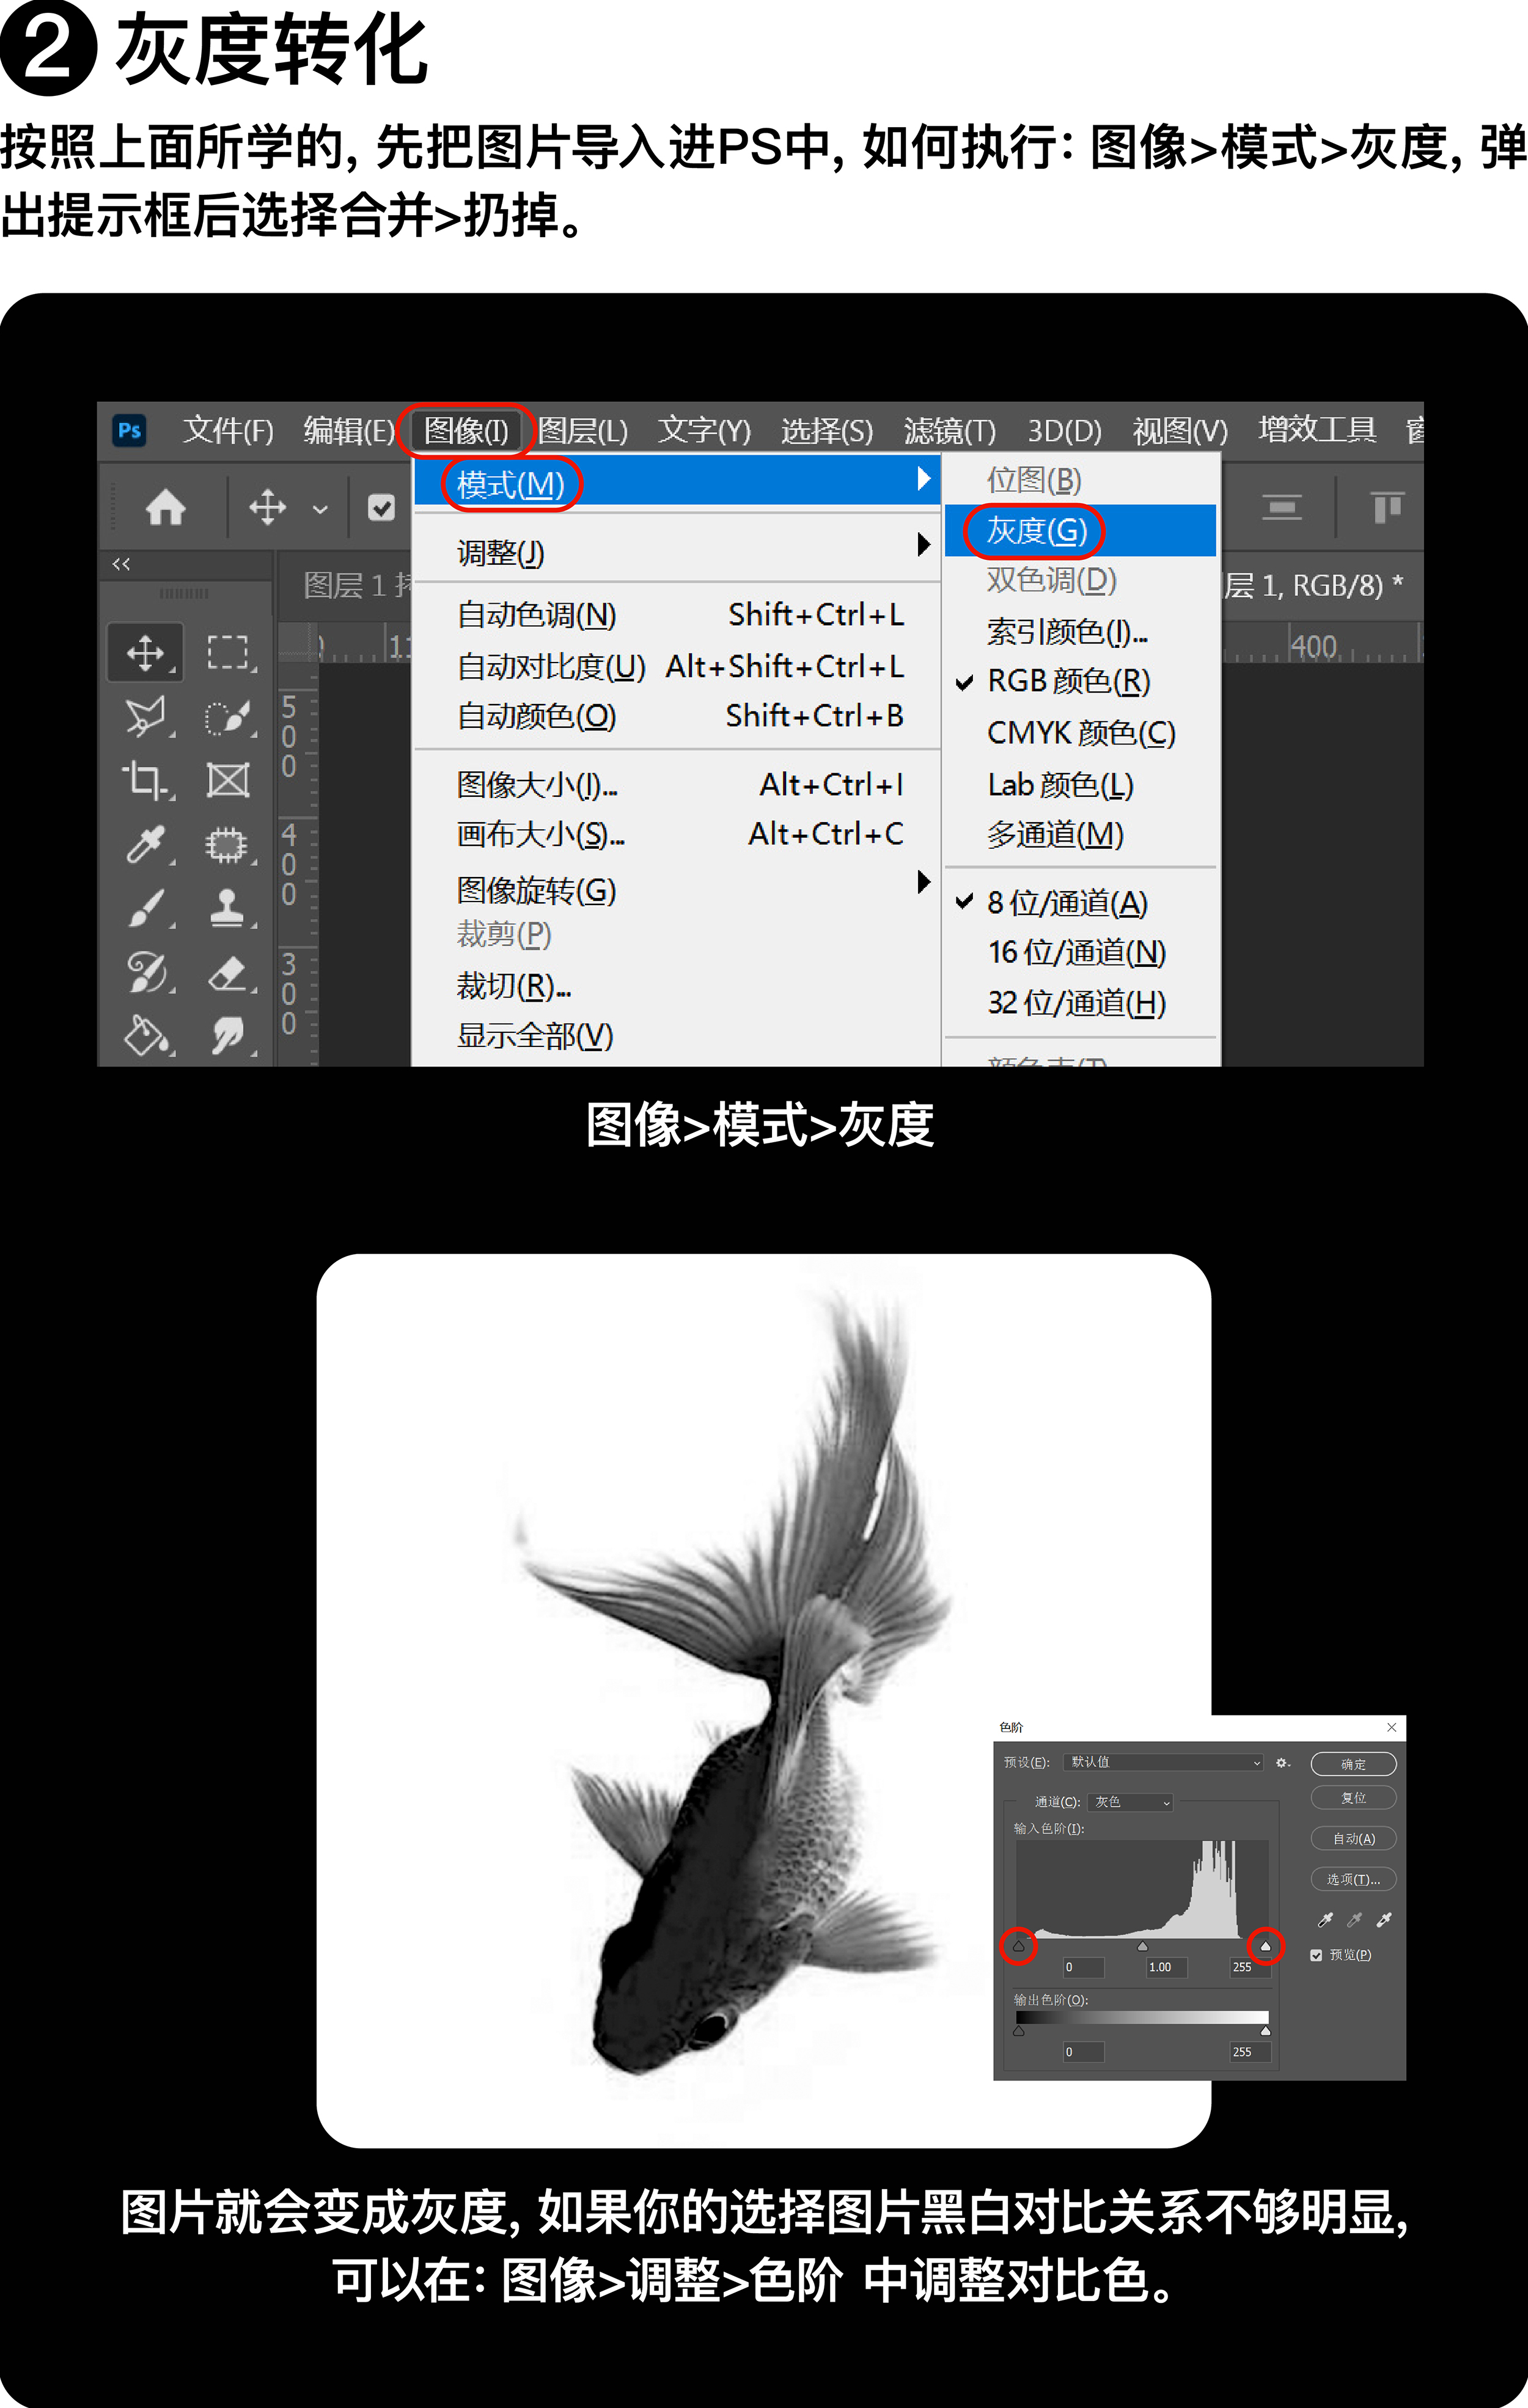
Task: Open the Move tool preset dropdown arrow
Action: (x=320, y=509)
